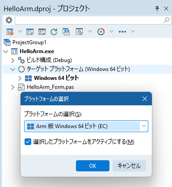172x187 pixels.
Task: Click the HelloArm.exe project icon
Action: coord(14,52)
